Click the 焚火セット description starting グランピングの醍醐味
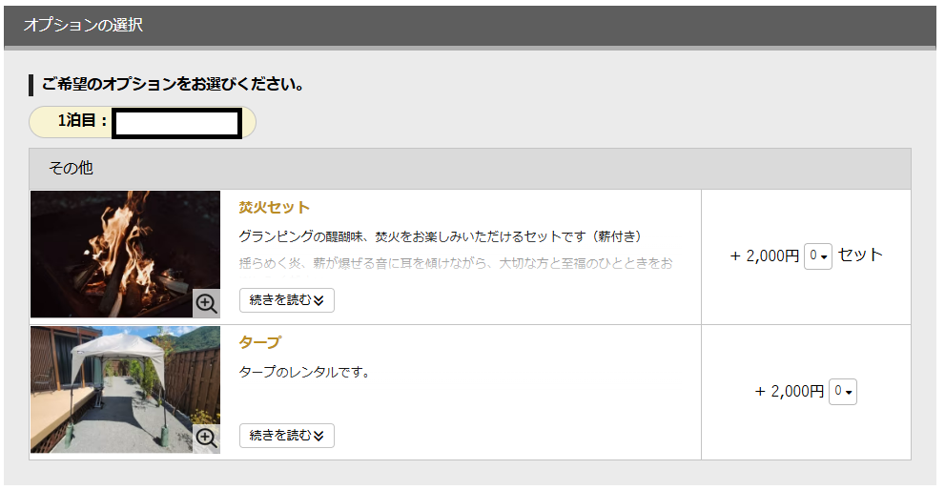945x490 pixels. click(x=439, y=235)
